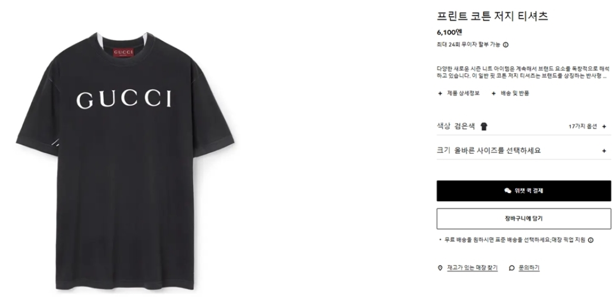Image resolution: width=612 pixels, height=306 pixels.
Task: Click the location pin icon for store finder
Action: click(x=440, y=268)
